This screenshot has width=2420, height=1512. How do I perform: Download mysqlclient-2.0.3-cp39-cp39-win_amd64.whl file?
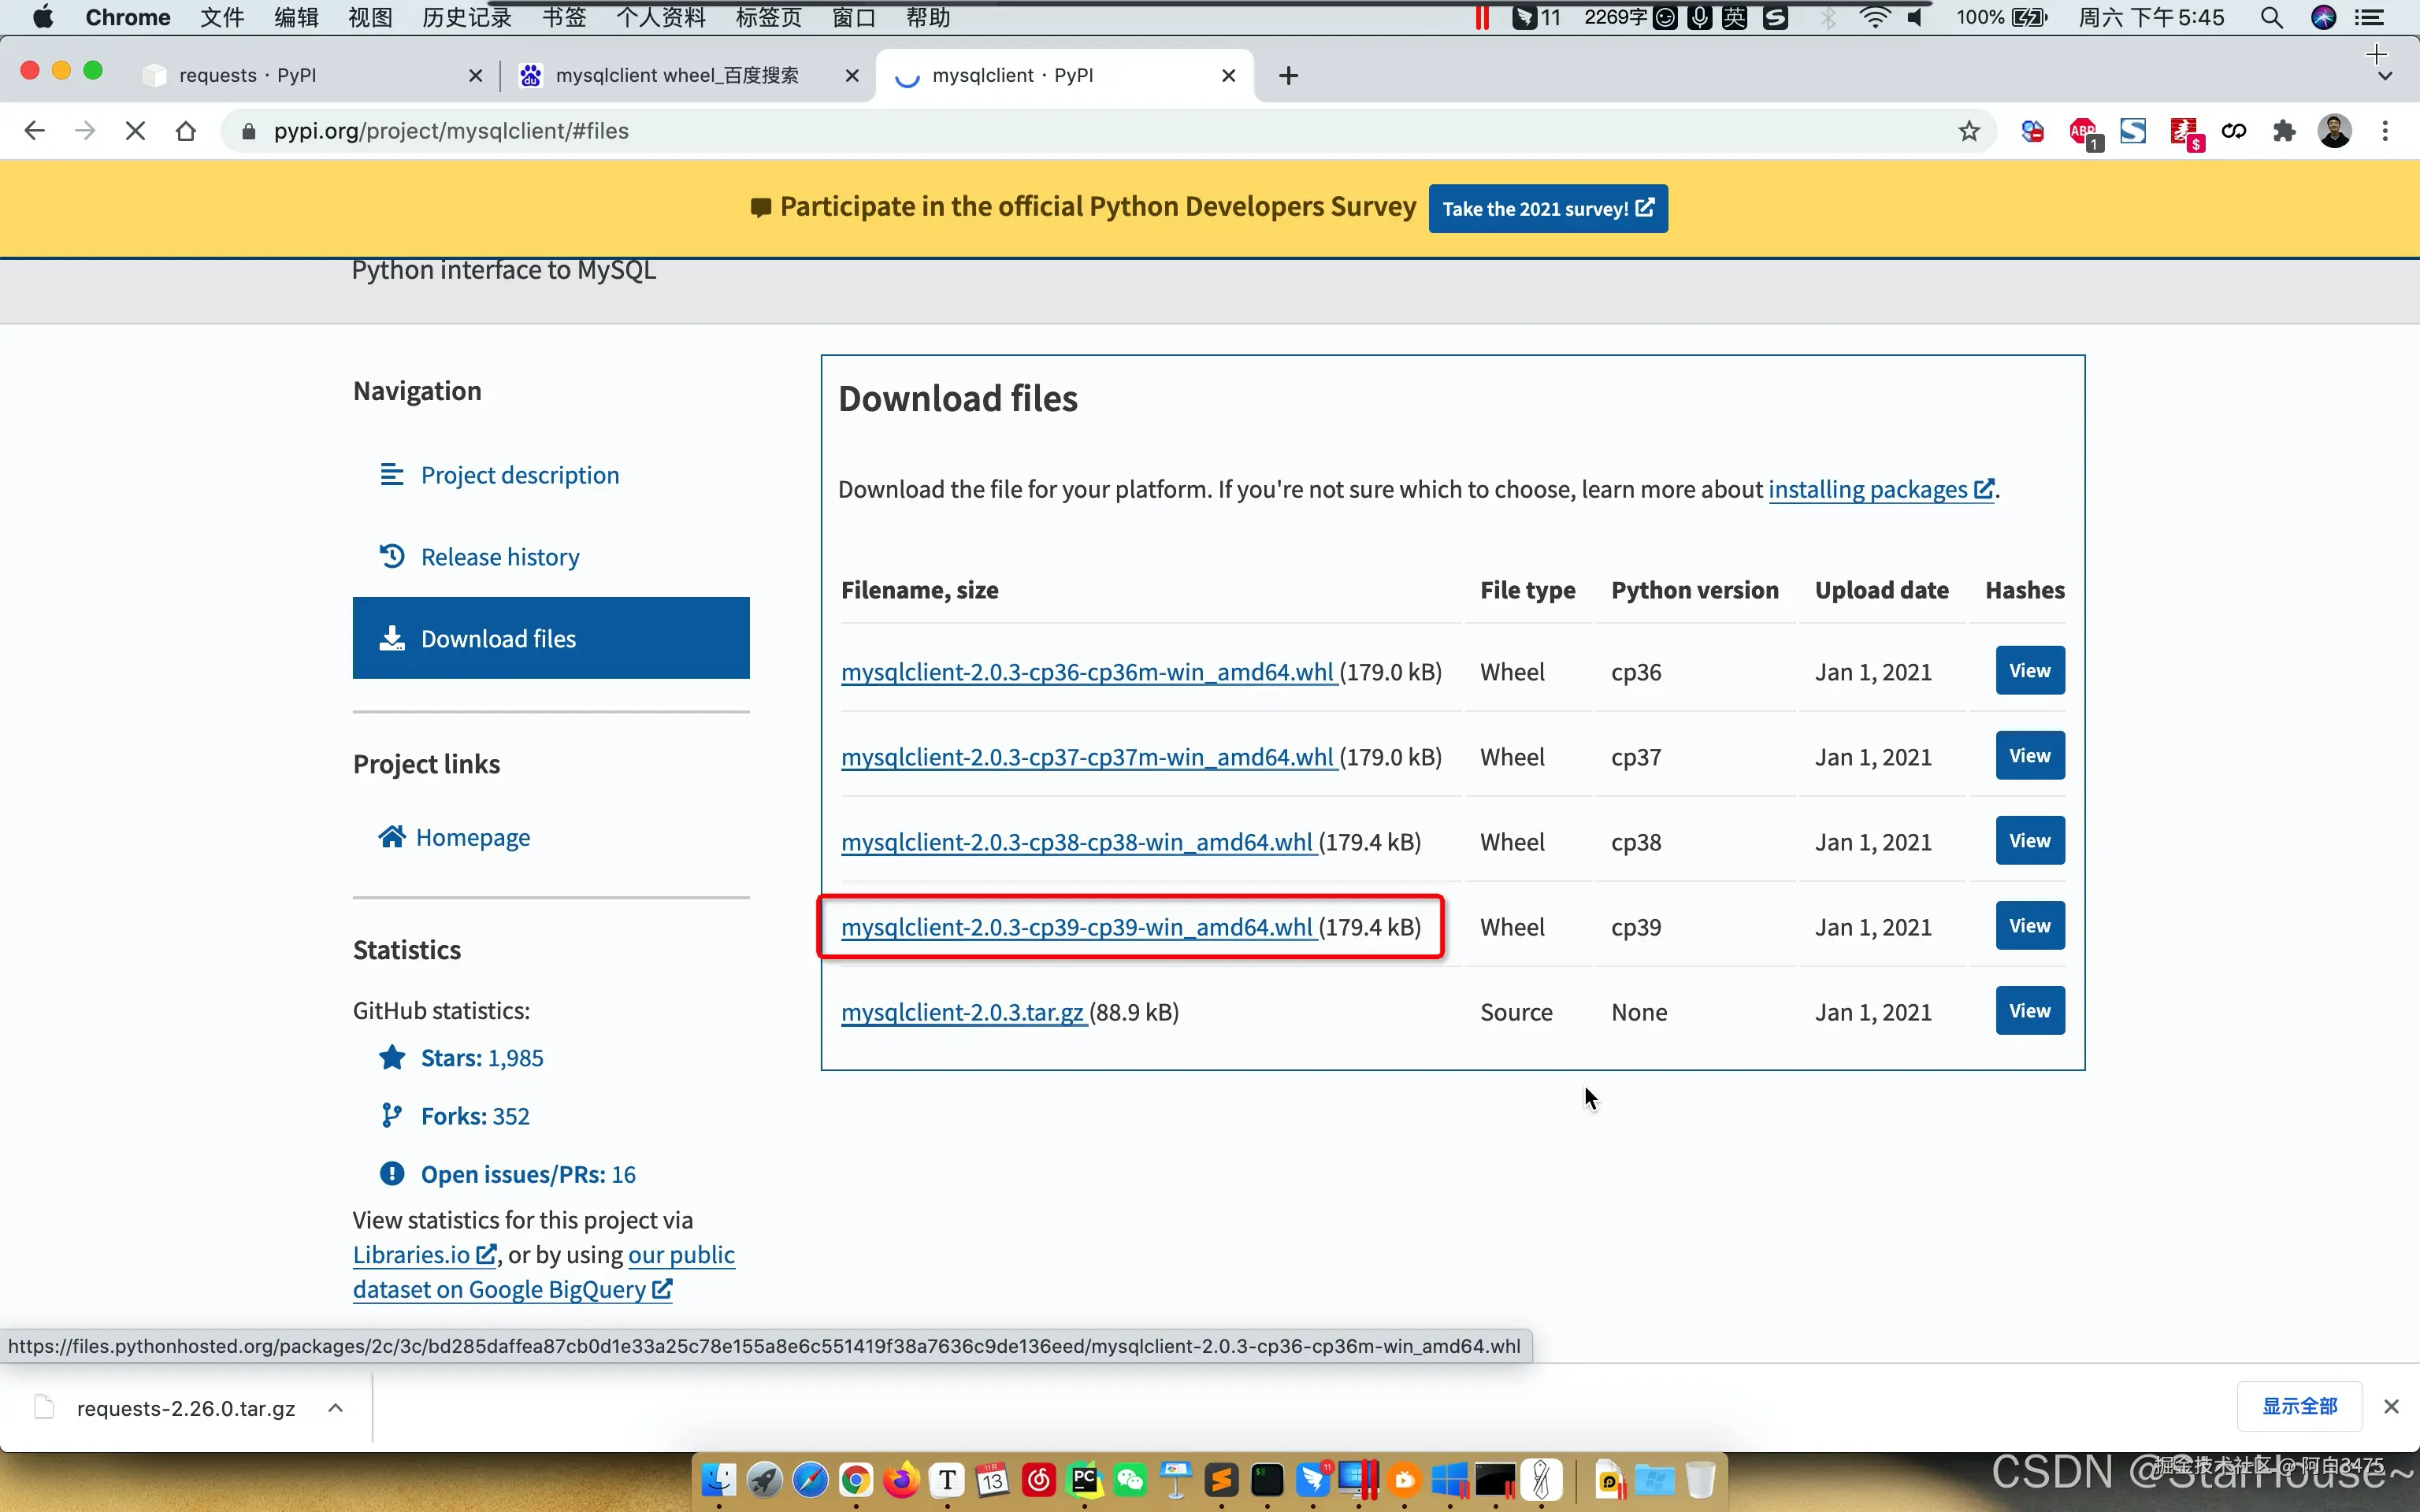coord(1076,927)
